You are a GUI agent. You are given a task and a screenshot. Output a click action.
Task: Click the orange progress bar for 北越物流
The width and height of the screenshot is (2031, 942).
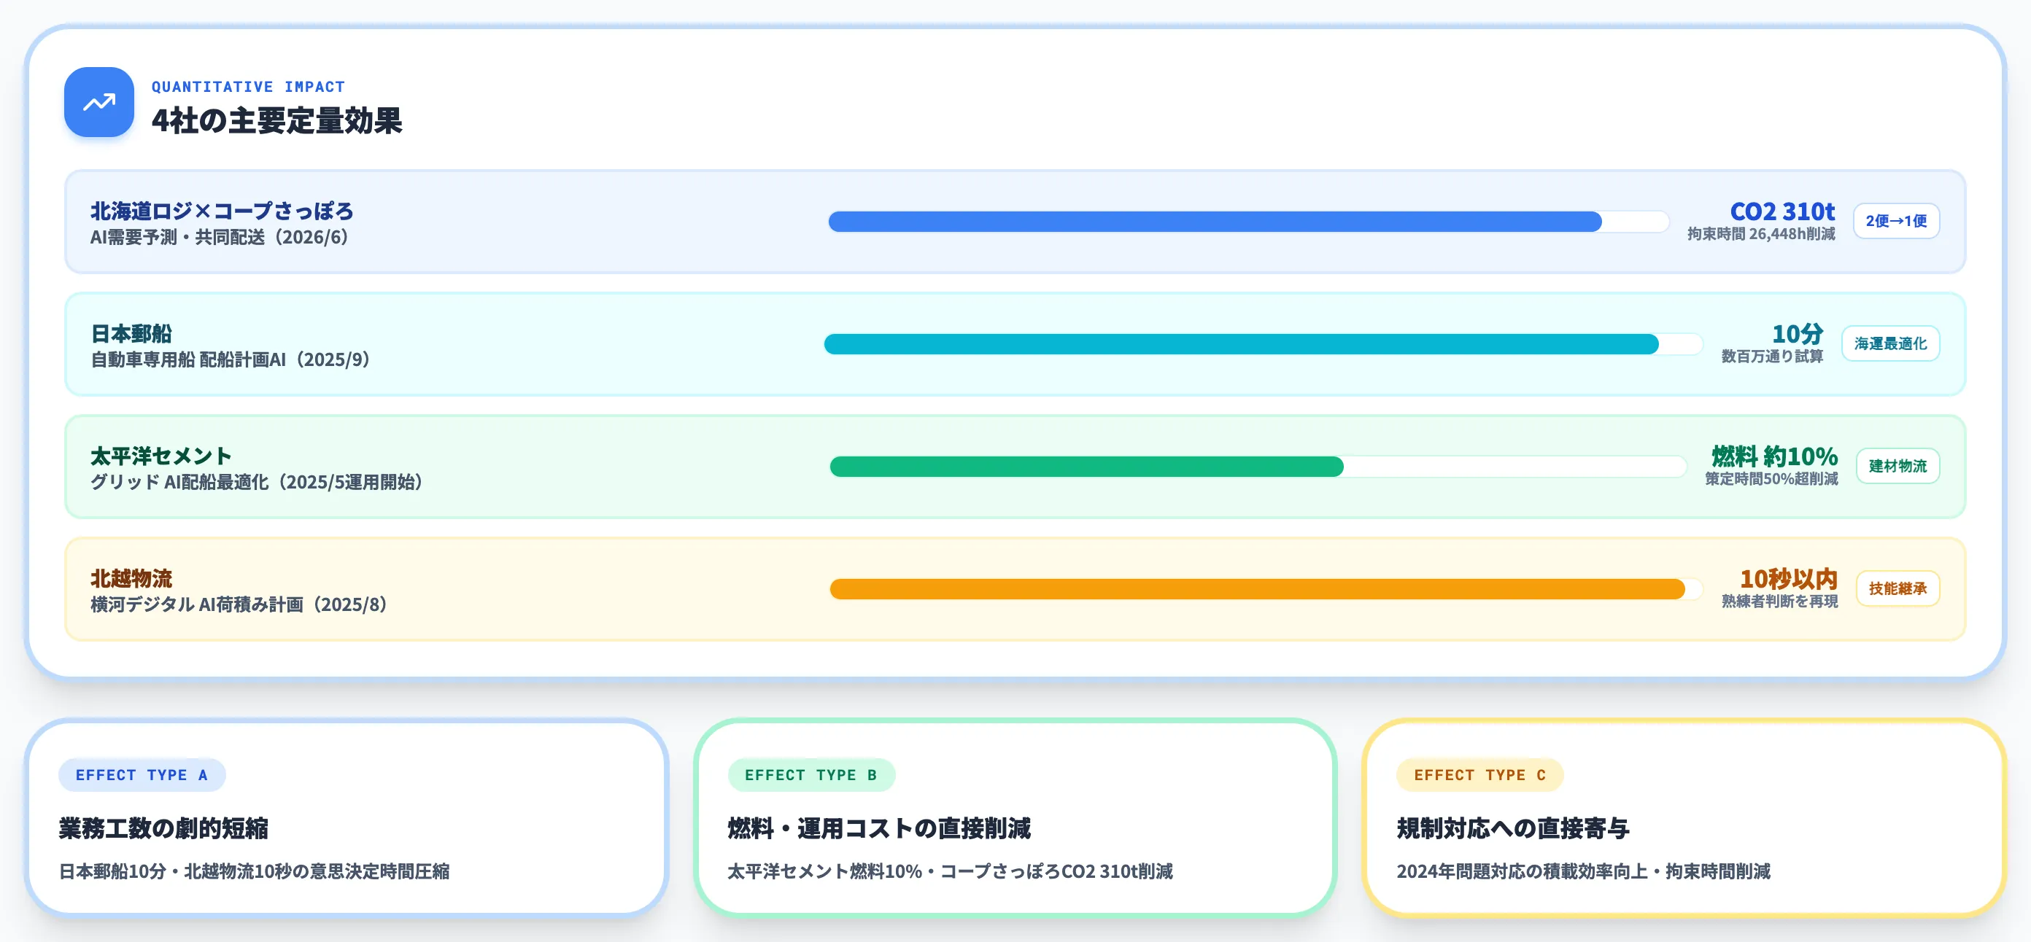point(1266,589)
